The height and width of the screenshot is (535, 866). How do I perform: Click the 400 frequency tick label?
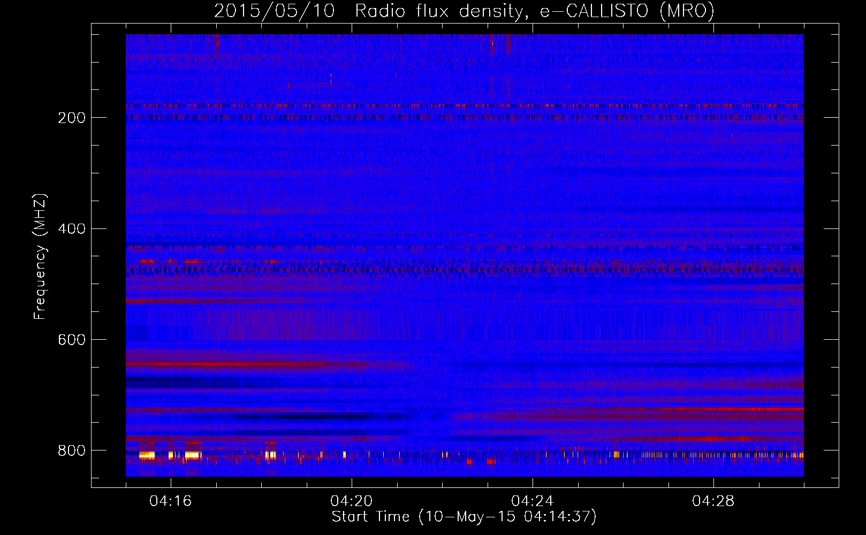(72, 229)
